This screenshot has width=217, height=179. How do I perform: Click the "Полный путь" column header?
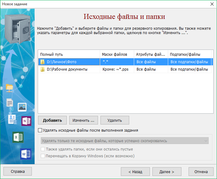point(69,55)
